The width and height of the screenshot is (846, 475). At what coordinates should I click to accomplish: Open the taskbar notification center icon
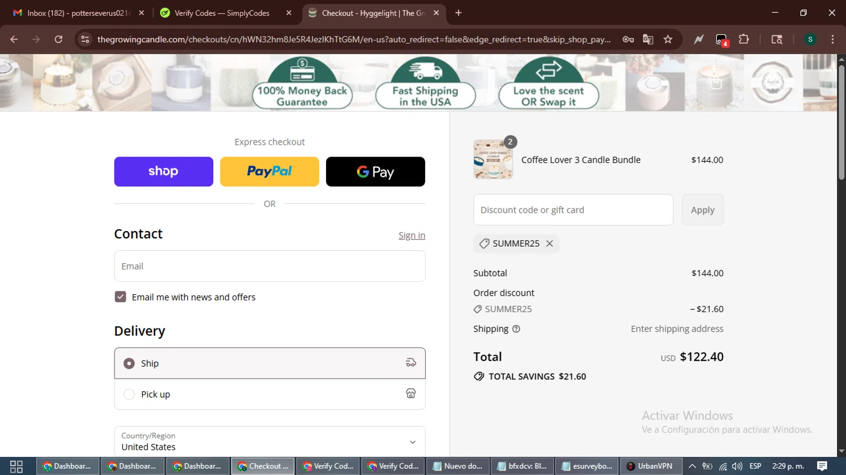tap(822, 466)
